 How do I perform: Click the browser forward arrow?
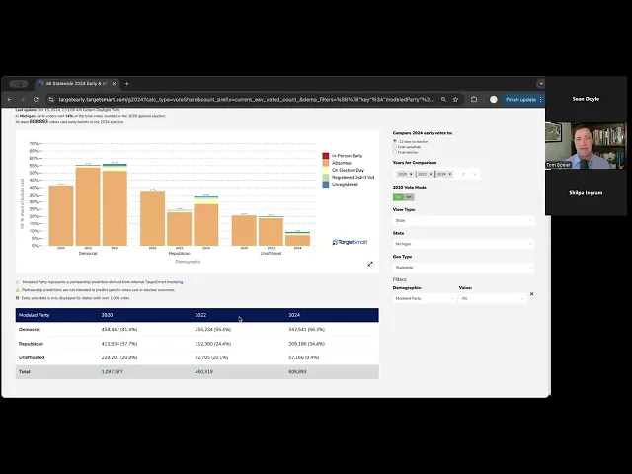[x=23, y=99]
